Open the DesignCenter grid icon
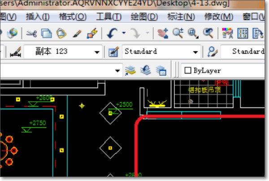This screenshot has width=269, height=181. point(243,33)
